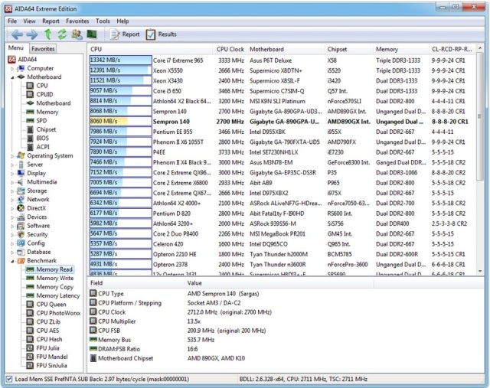Select the 4931 MB/s result bar
The image size is (490, 388).
(121, 264)
